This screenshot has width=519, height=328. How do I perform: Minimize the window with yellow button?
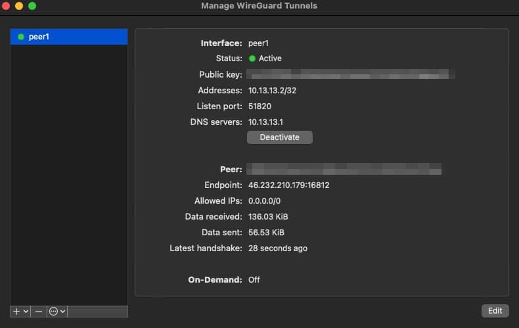(19, 6)
